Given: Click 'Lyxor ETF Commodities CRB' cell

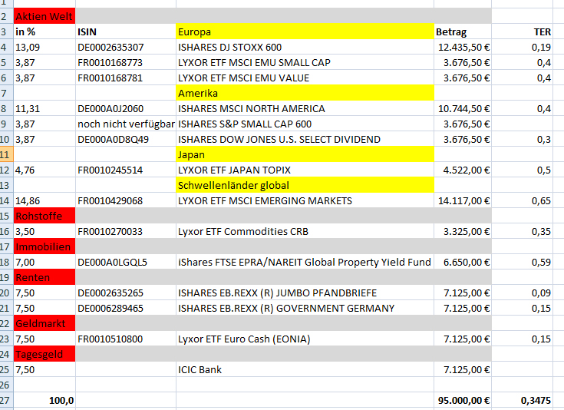Looking at the screenshot, I should pos(305,231).
